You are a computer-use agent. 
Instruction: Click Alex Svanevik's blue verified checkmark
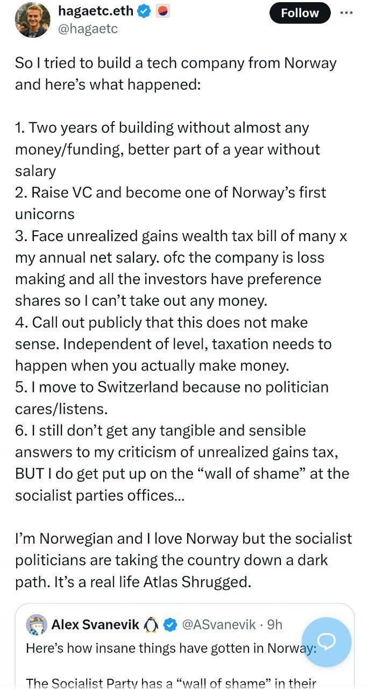169,624
